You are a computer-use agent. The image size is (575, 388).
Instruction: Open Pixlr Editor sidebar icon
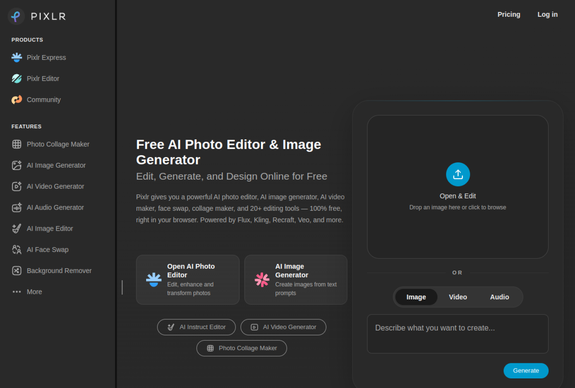17,79
